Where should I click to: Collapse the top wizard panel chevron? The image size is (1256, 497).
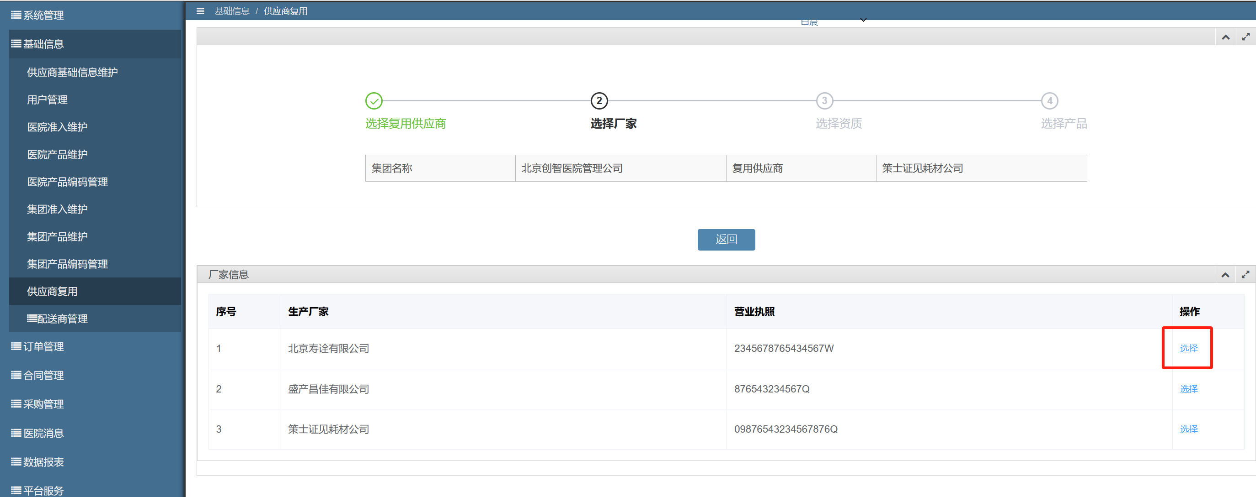tap(1225, 37)
